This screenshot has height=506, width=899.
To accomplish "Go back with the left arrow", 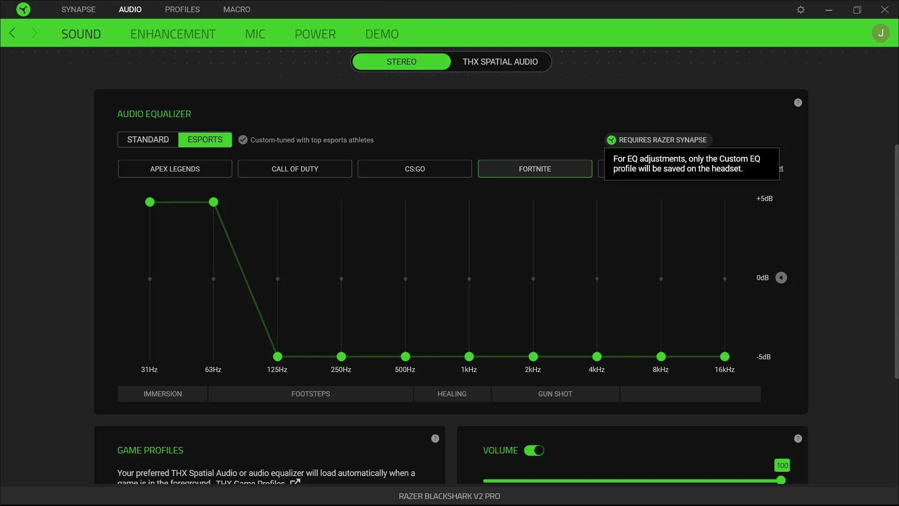I will (x=13, y=33).
